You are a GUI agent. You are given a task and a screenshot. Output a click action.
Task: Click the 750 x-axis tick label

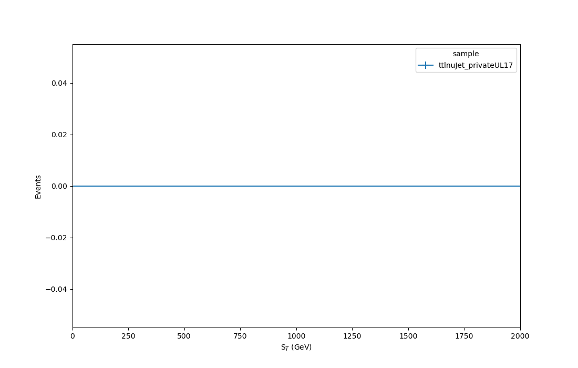click(240, 336)
